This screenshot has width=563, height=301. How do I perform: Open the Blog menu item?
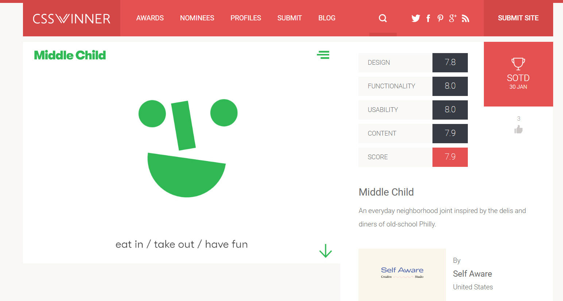pyautogui.click(x=327, y=18)
